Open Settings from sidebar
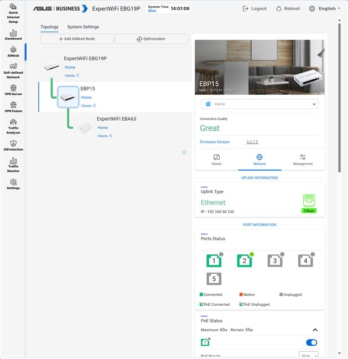The width and height of the screenshot is (348, 359). (x=13, y=184)
